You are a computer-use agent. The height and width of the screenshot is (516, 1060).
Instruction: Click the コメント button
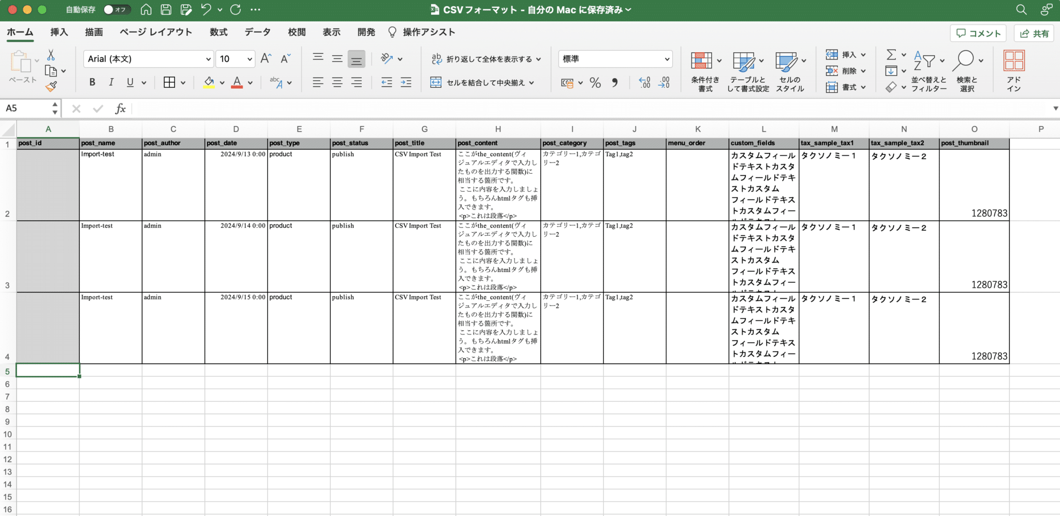[x=978, y=33]
